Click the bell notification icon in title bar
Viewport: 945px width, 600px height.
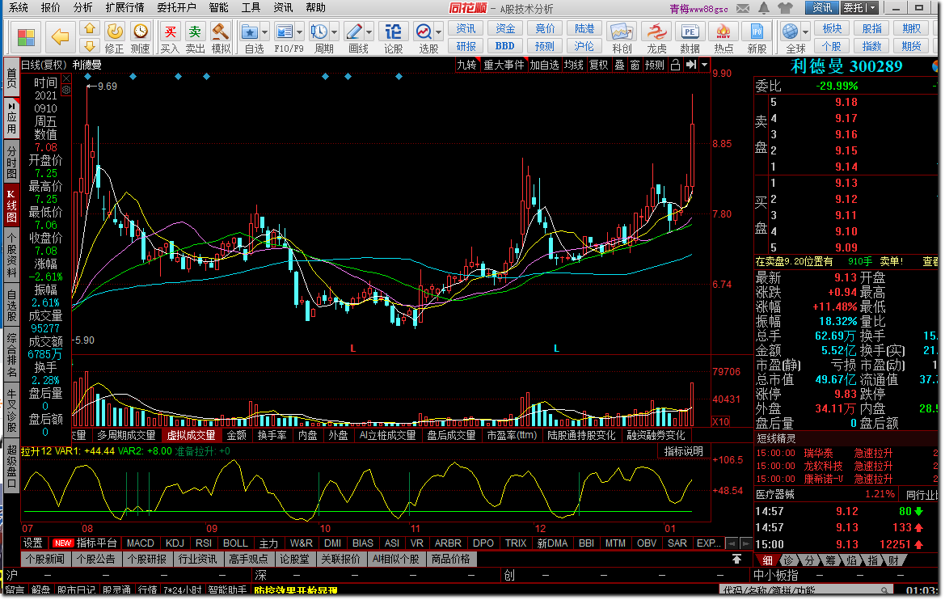[764, 8]
